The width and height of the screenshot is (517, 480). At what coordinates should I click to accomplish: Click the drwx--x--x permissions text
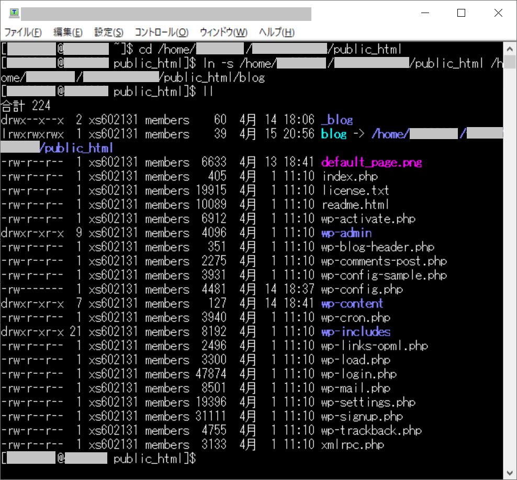pos(32,120)
